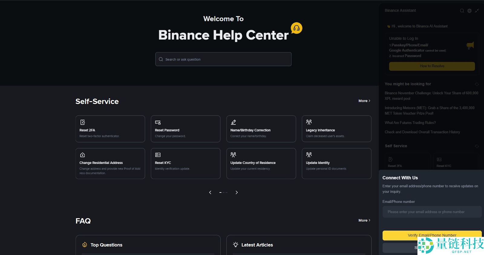Screen dimensions: 484x255
Task: Click the Reset Password keyboard icon
Action: click(158, 122)
